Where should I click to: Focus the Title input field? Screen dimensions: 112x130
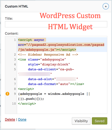tap(56, 24)
